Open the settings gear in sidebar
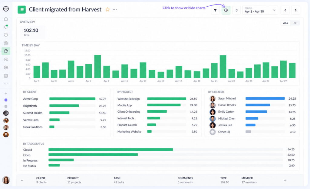Image resolution: width=310 pixels, height=189 pixels. [6, 67]
